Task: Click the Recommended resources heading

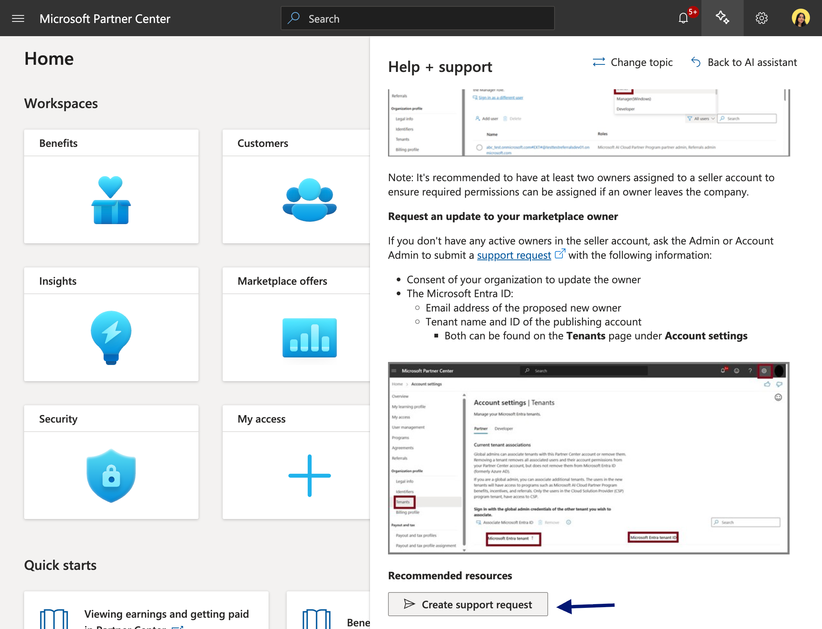Action: pos(450,576)
